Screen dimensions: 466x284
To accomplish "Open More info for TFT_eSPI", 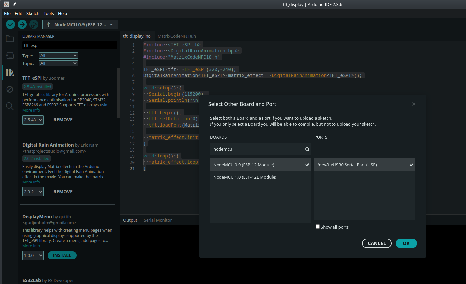I will [31, 110].
